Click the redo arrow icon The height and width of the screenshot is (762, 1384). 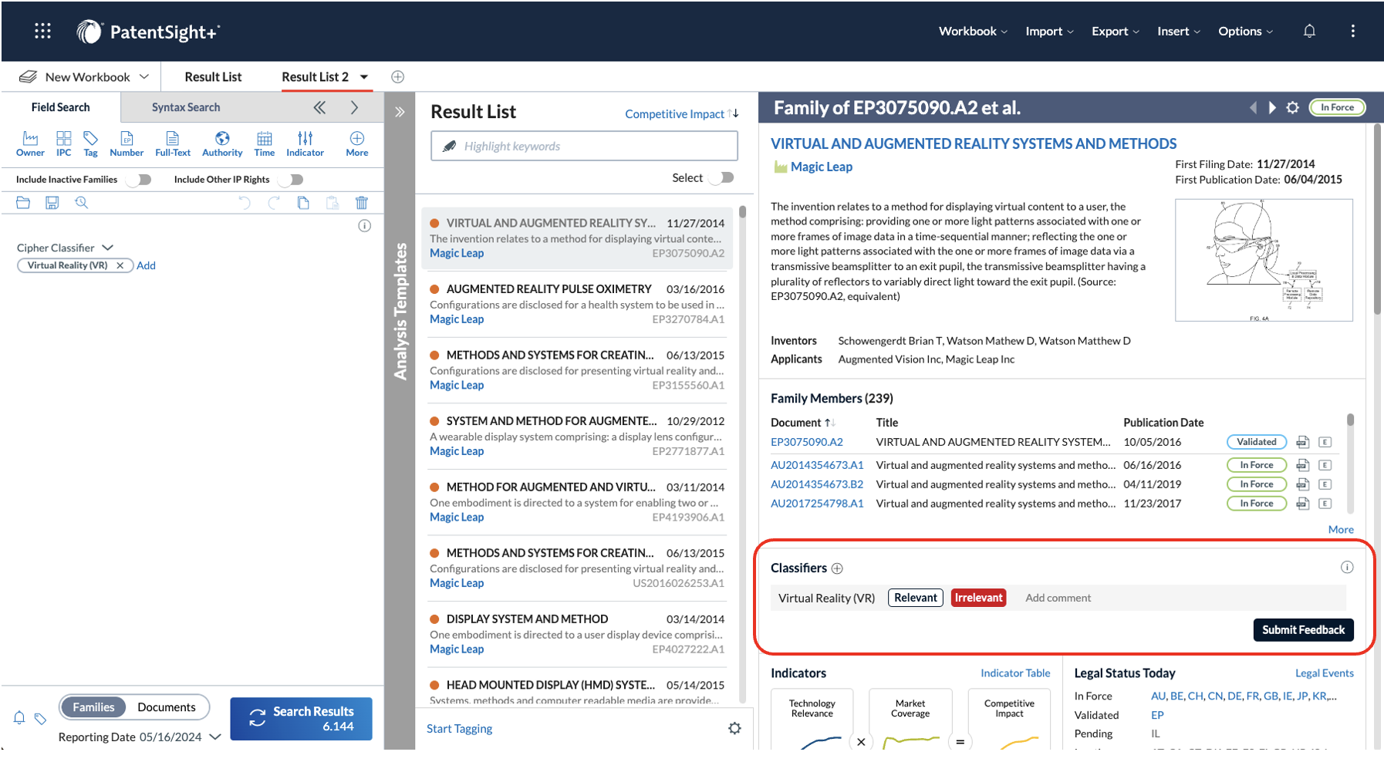(x=274, y=203)
